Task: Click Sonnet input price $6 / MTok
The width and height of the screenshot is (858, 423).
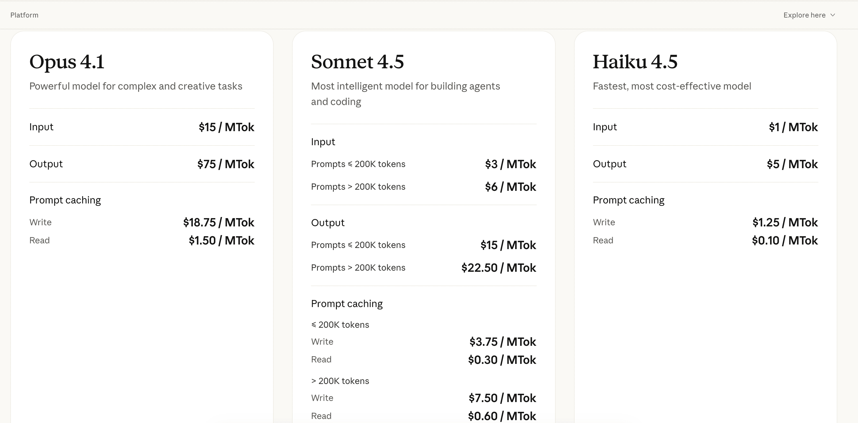Action: click(x=510, y=187)
